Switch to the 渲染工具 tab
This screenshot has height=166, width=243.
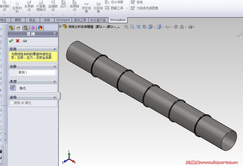pyautogui.click(x=80, y=20)
